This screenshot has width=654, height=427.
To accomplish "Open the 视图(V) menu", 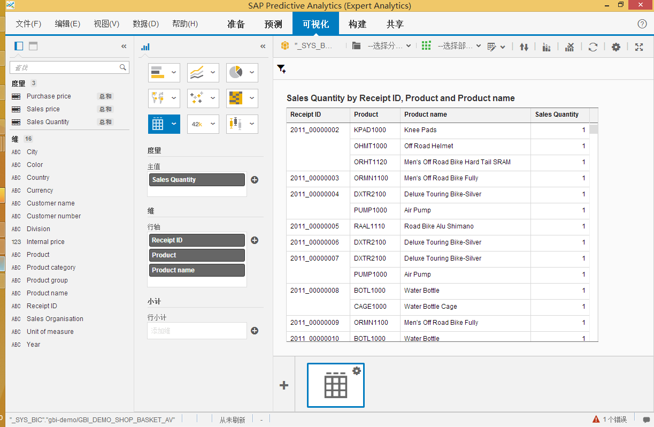I will click(x=106, y=24).
